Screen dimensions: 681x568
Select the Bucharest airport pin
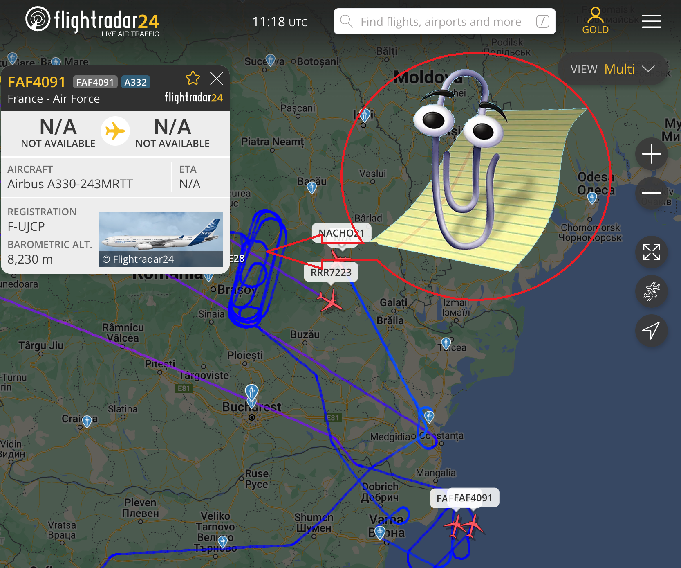click(x=251, y=392)
